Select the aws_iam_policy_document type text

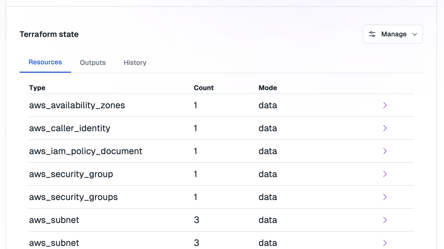point(86,151)
